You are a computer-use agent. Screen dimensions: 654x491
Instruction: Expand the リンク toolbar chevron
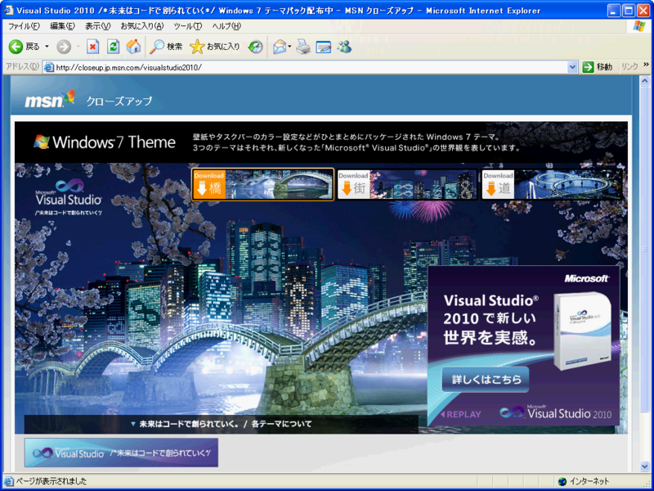pos(646,65)
